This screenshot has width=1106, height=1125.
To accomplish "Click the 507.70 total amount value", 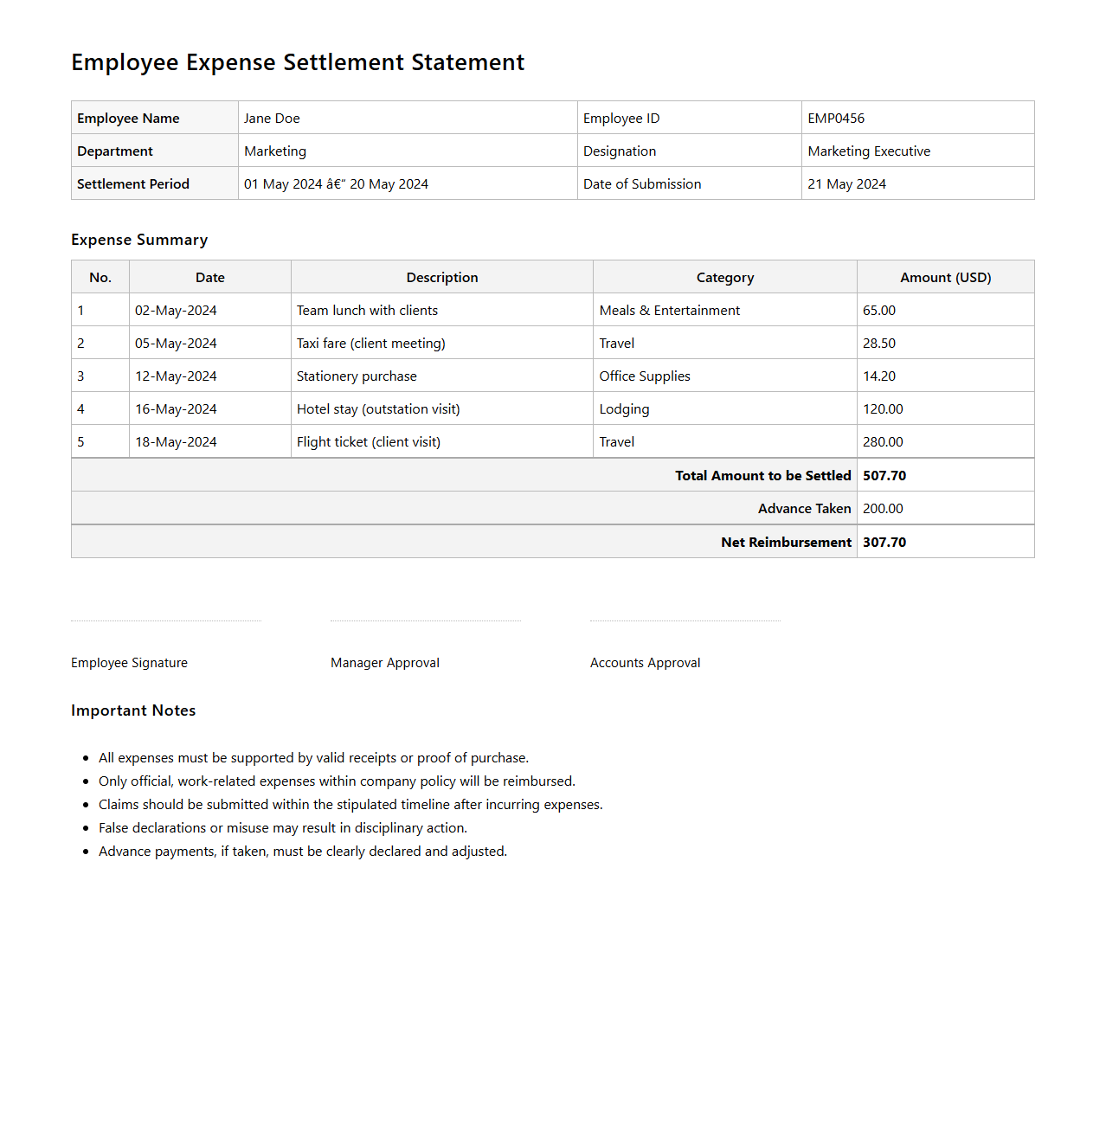I will (x=884, y=476).
